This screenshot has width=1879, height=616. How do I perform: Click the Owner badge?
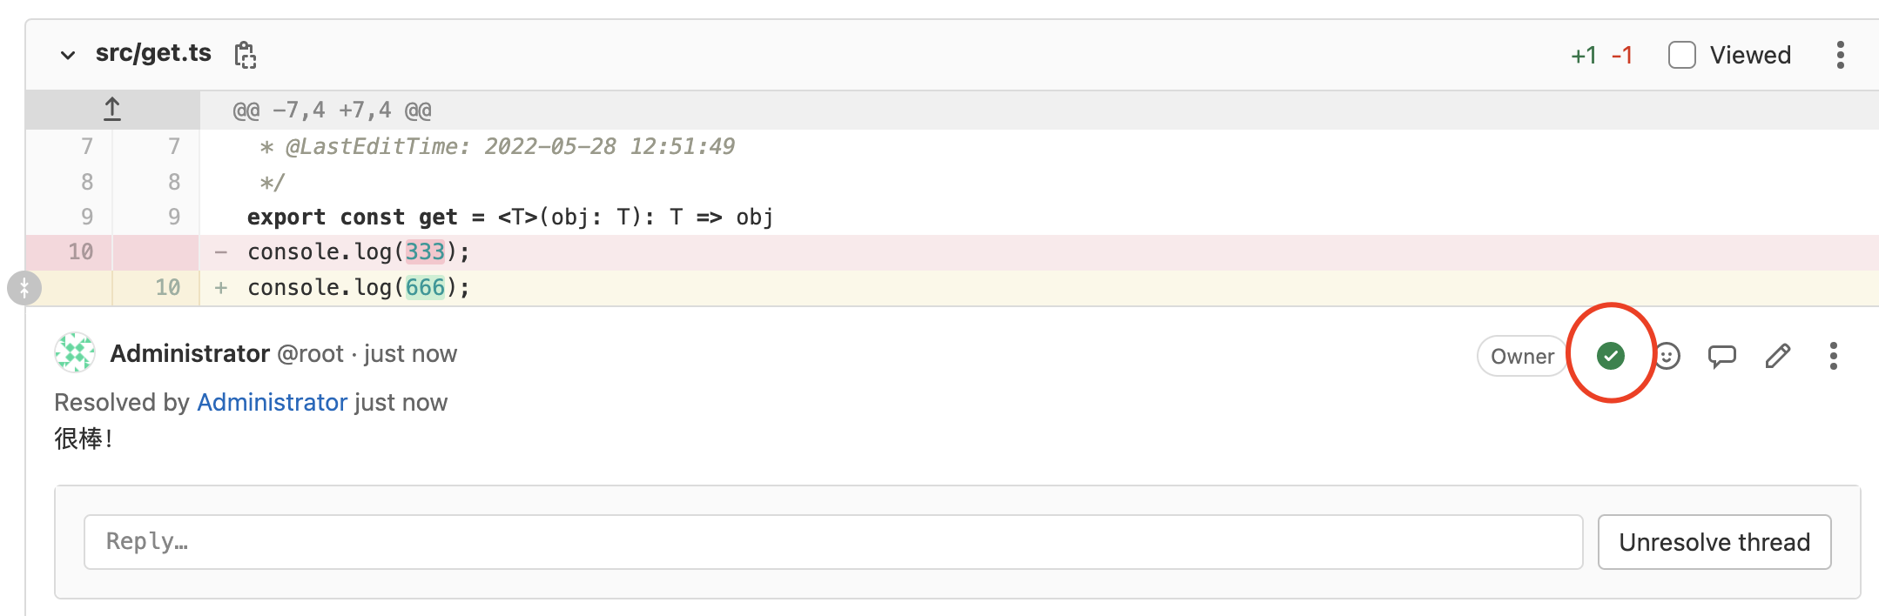click(1522, 356)
